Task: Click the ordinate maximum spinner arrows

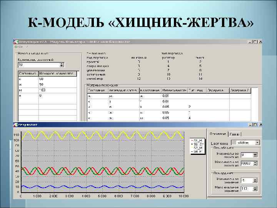Action: [255, 189]
